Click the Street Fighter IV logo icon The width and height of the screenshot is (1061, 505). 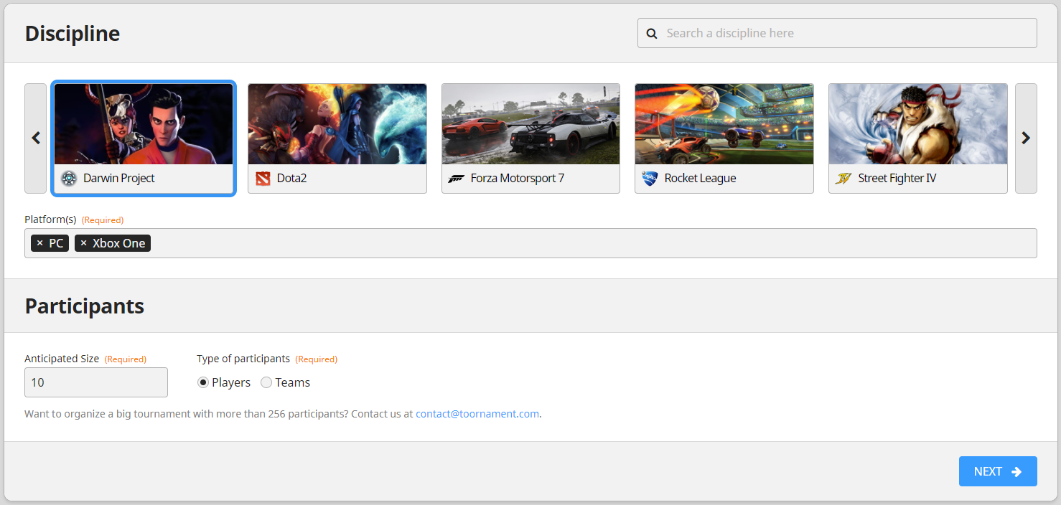843,179
